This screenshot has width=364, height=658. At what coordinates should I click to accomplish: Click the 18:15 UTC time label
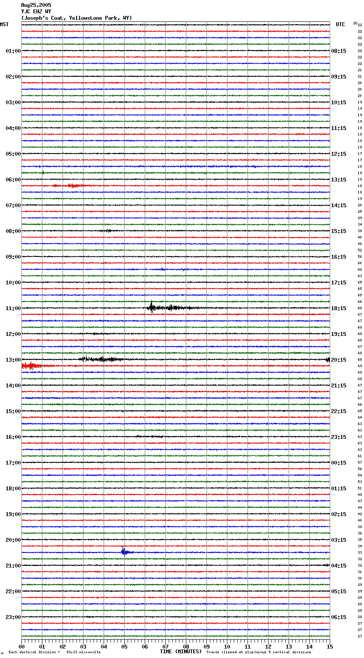click(339, 308)
